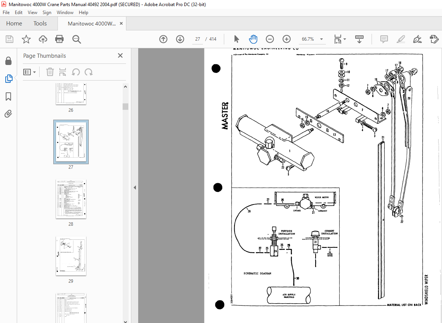The width and height of the screenshot is (442, 323).
Task: Rotate page counterclockwise
Action: tap(75, 72)
